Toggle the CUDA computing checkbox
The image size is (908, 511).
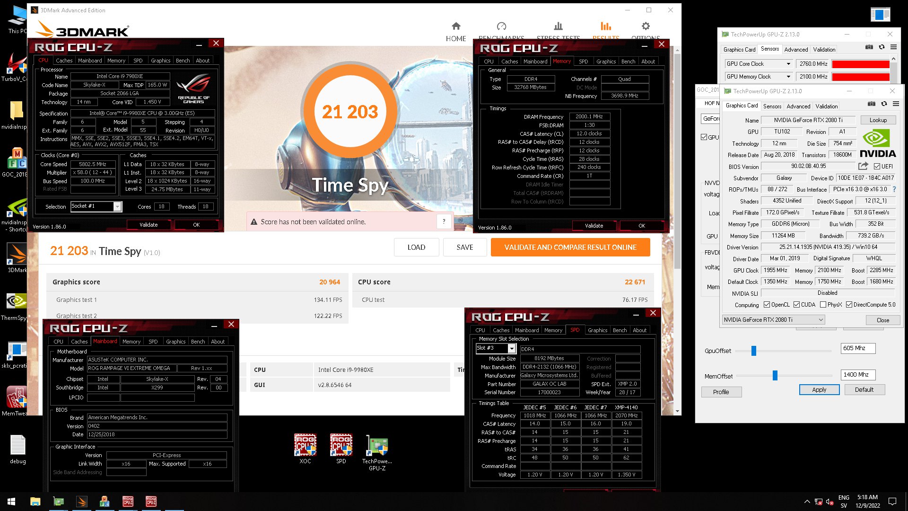pos(797,305)
